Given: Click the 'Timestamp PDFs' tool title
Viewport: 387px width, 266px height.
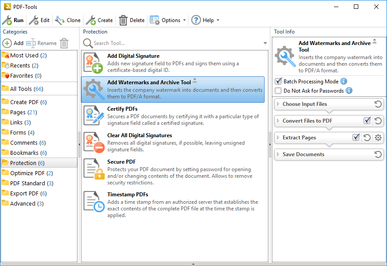Looking at the screenshot, I should 128,194.
